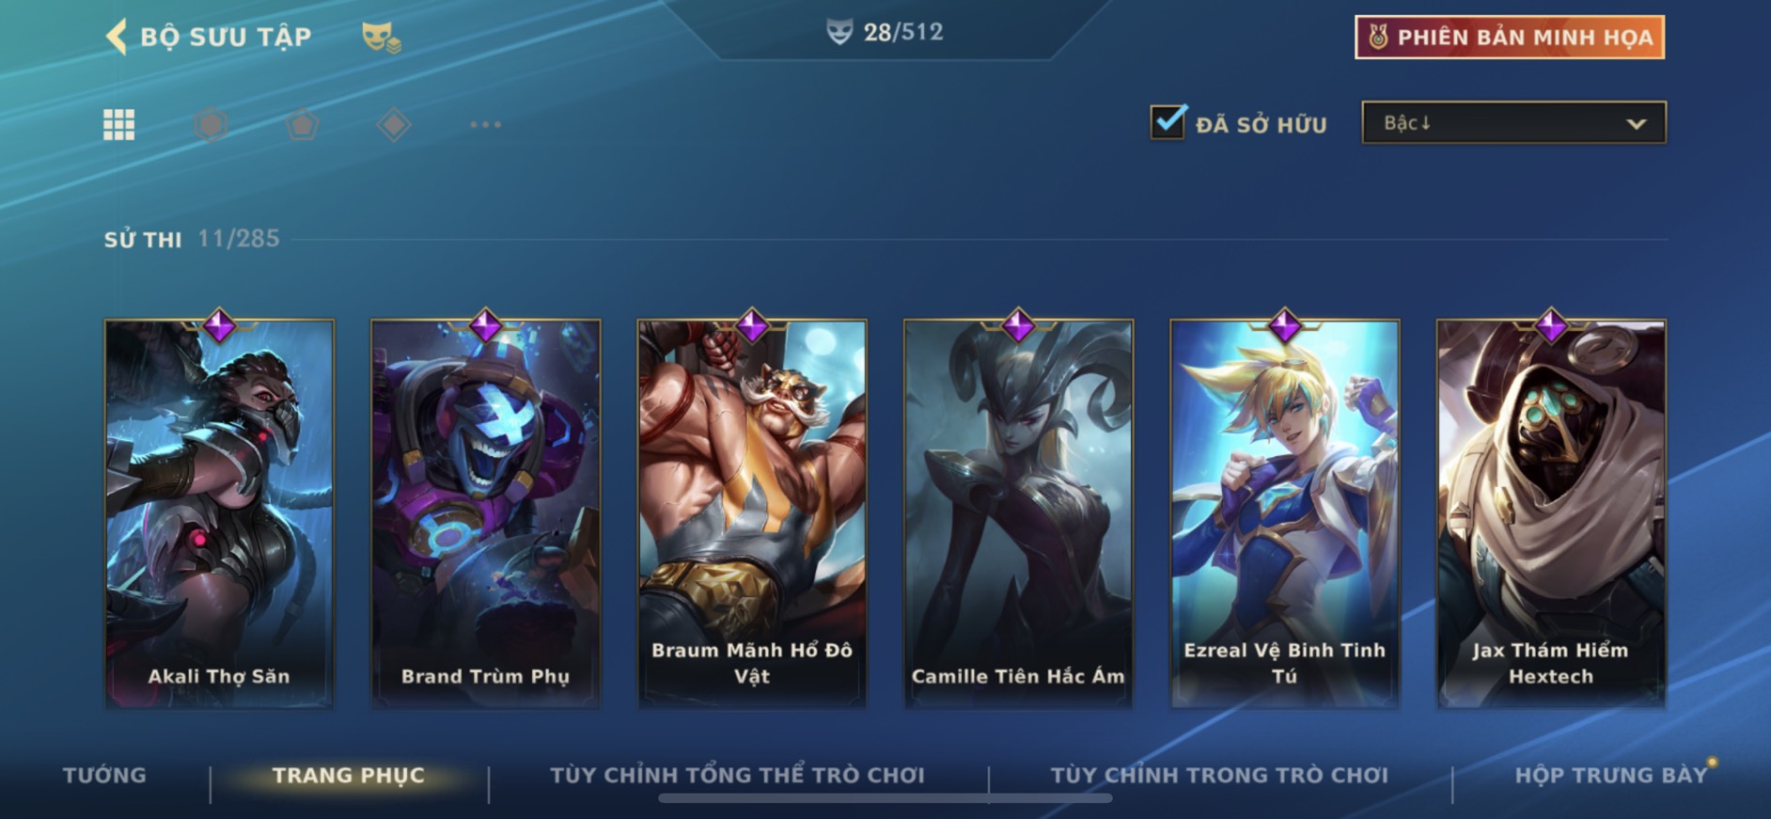Open the Tùy Chỉnh Tổng Thể Trò Chơi tab
Viewport: 1771px width, 819px height.
coord(737,775)
